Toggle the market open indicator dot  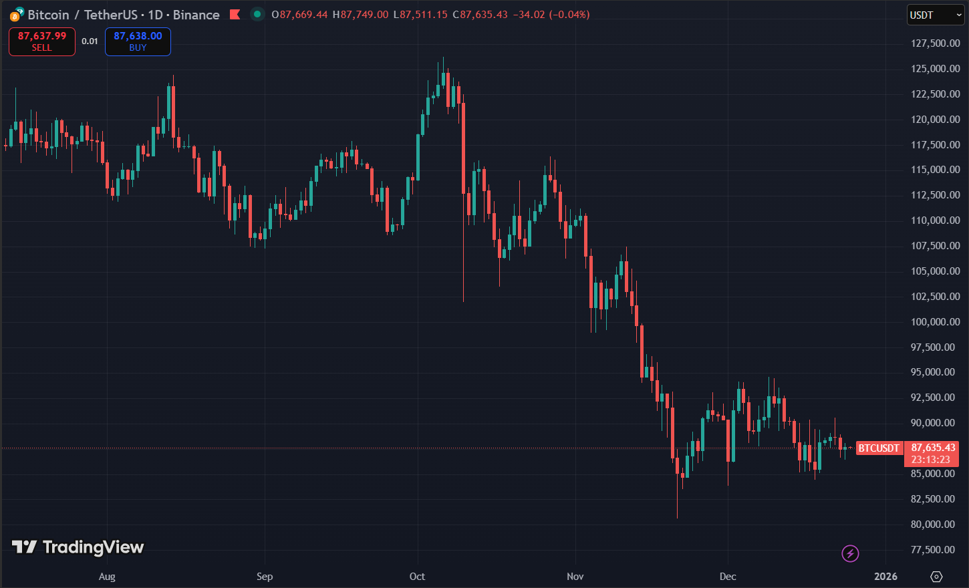click(257, 14)
